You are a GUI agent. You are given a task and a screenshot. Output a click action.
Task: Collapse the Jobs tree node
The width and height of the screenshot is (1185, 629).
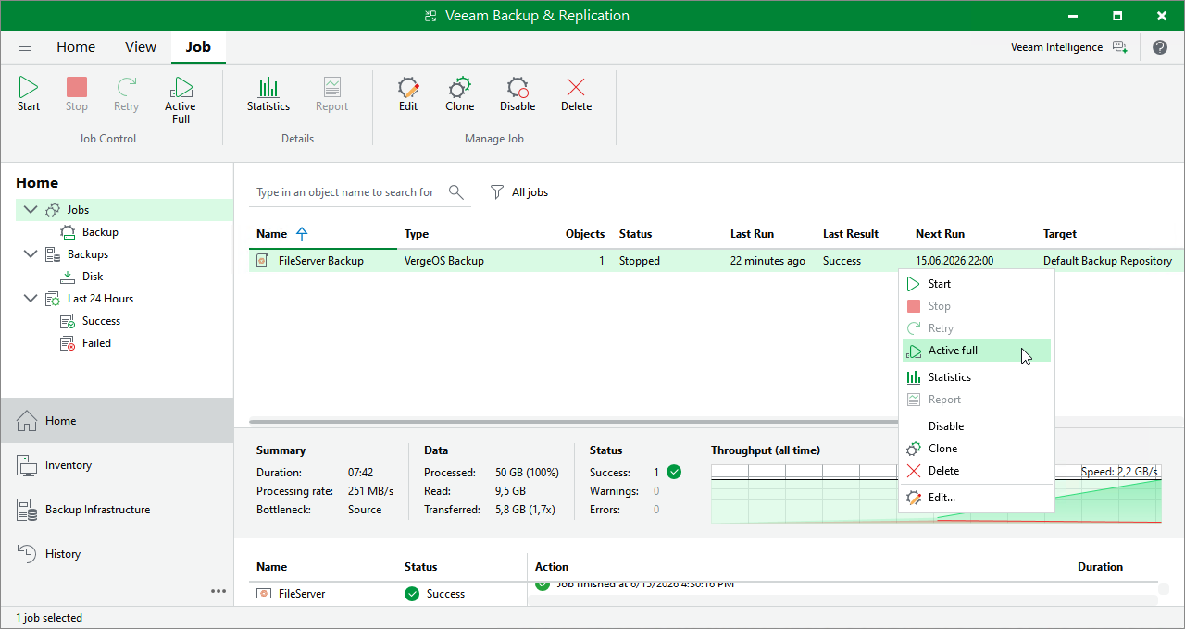(31, 210)
